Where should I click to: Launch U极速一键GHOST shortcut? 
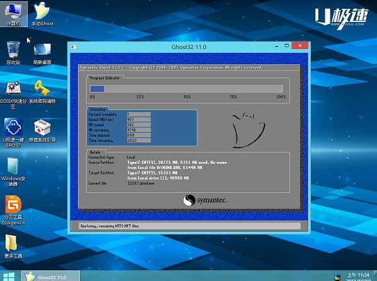[x=13, y=133]
